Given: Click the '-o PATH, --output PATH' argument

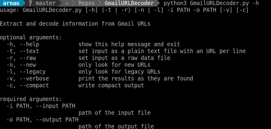Looking at the screenshot, I should (x=42, y=119).
